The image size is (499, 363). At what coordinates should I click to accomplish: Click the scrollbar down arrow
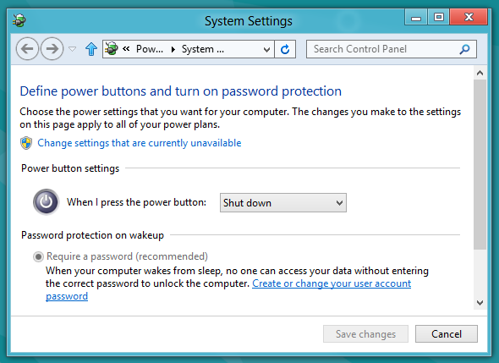click(x=480, y=303)
